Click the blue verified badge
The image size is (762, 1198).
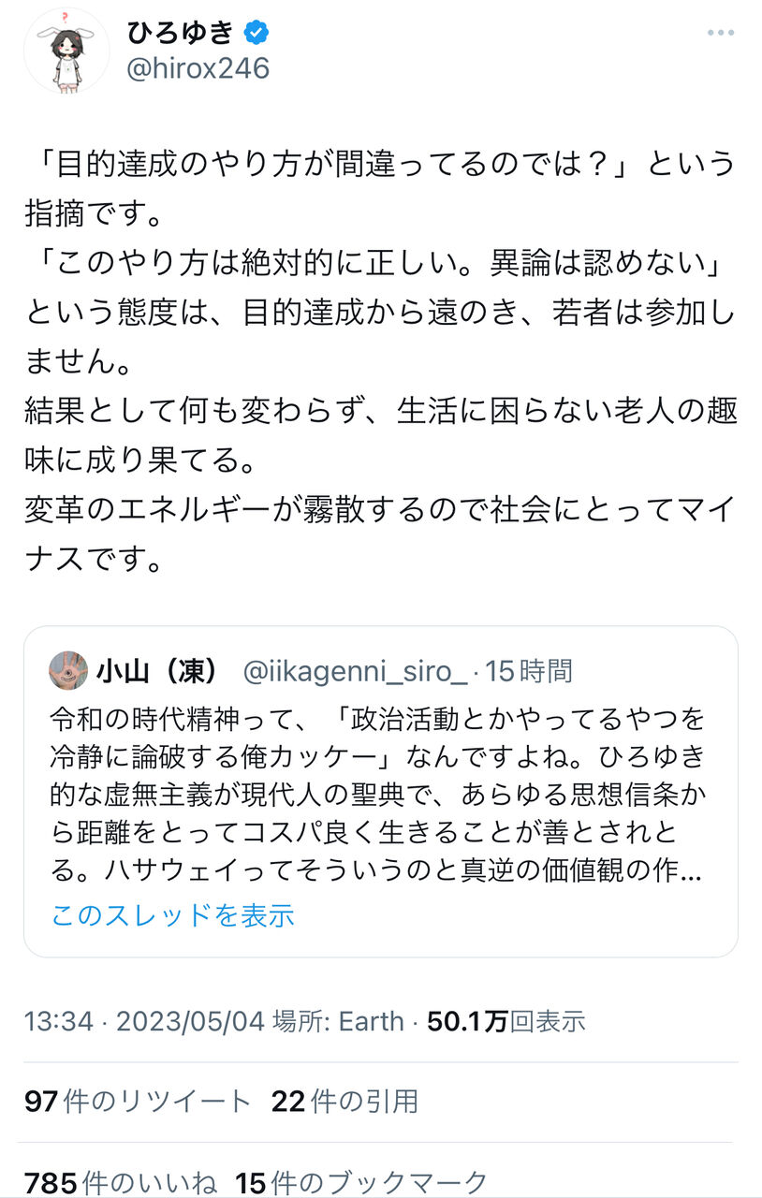(256, 33)
